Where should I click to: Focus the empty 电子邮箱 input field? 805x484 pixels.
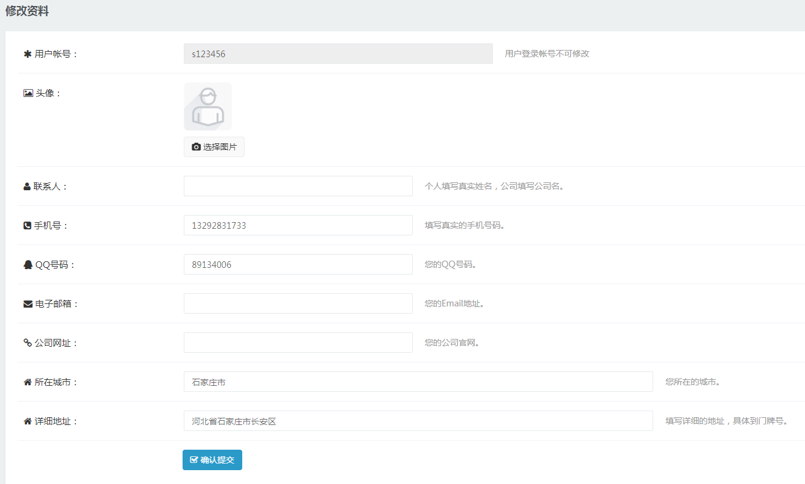point(298,303)
